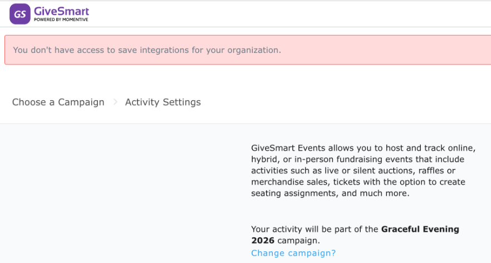Screen dimensions: 491x263
Task: Click the GiveSmart wordmark in header
Action: point(61,11)
